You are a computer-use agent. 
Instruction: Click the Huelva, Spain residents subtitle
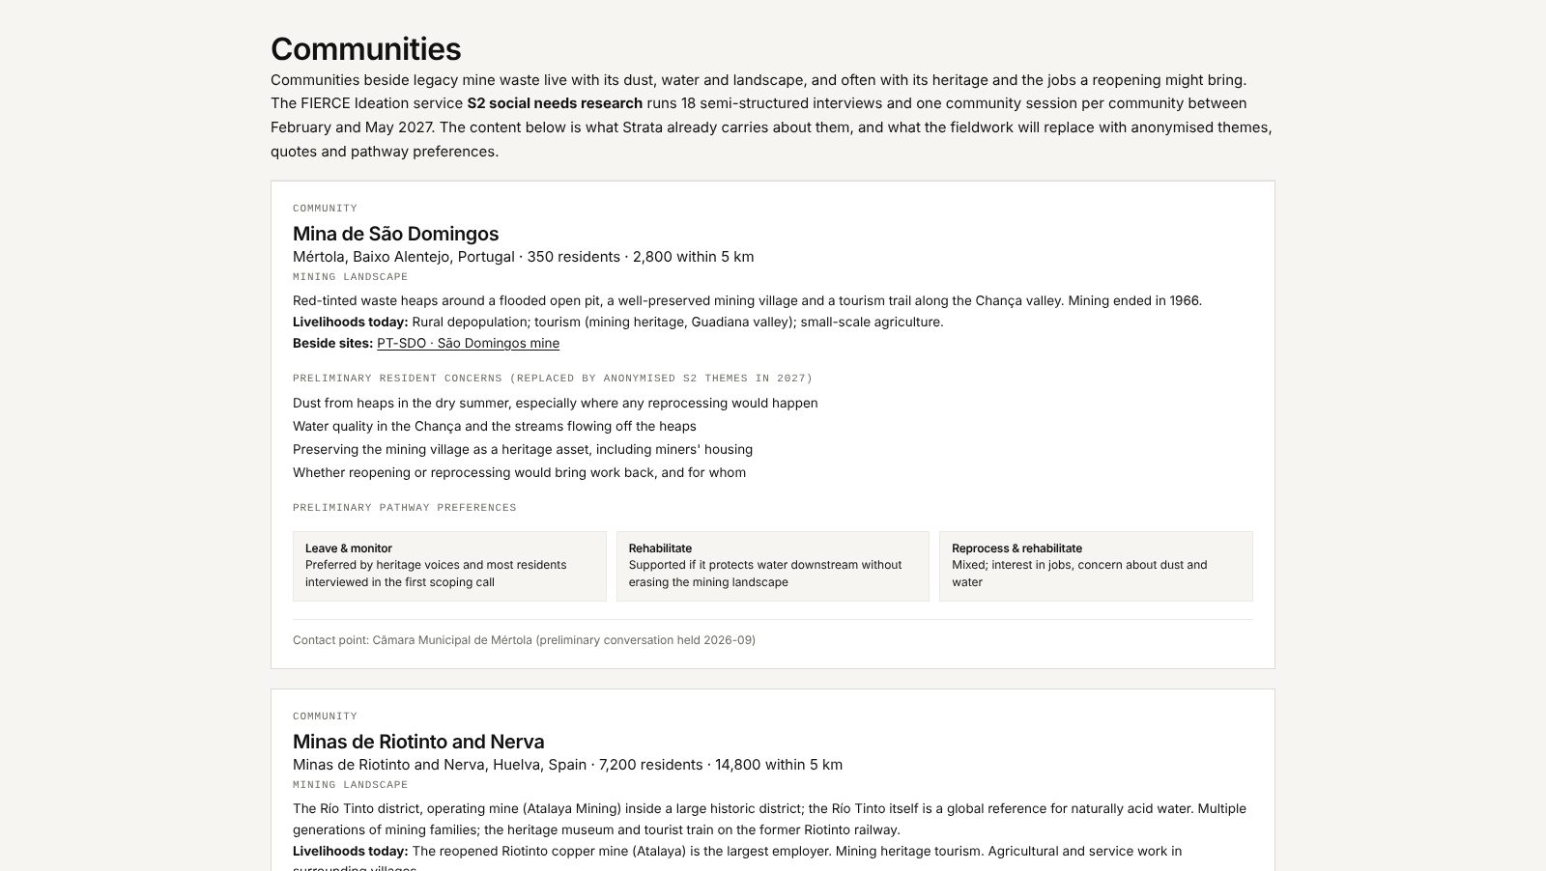(x=567, y=765)
